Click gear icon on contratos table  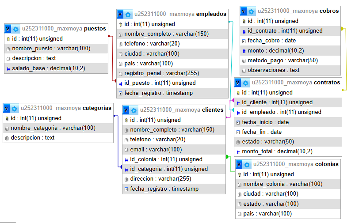[x=246, y=83]
